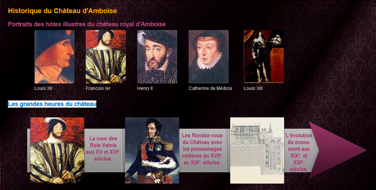Select the Henry II portrait image
This screenshot has width=376, height=190.
click(x=157, y=57)
